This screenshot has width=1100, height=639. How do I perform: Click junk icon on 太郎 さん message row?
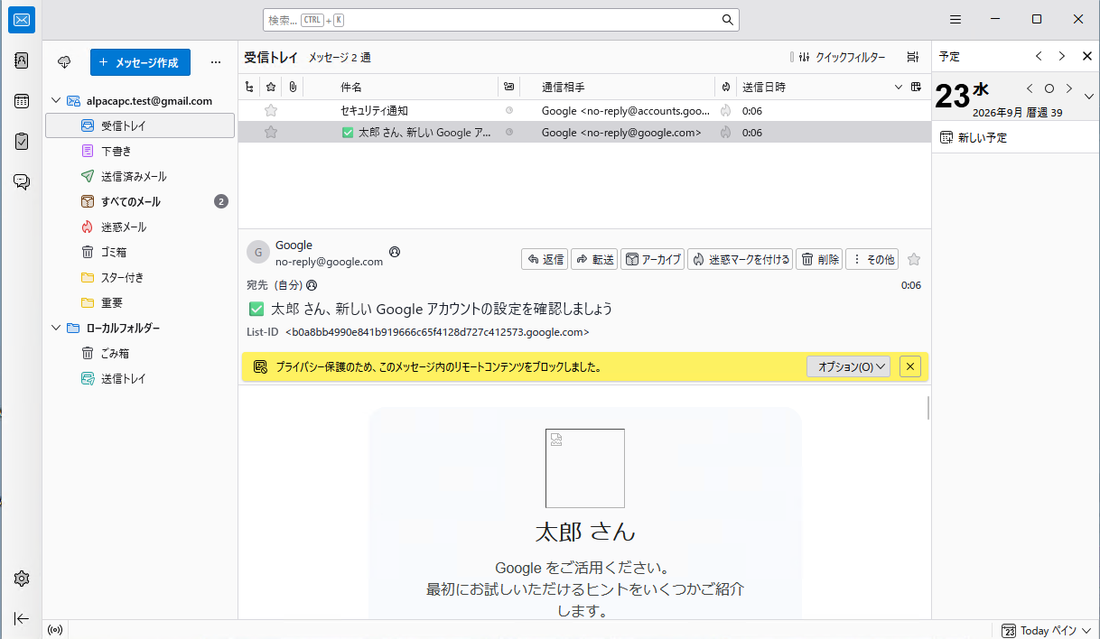click(725, 133)
